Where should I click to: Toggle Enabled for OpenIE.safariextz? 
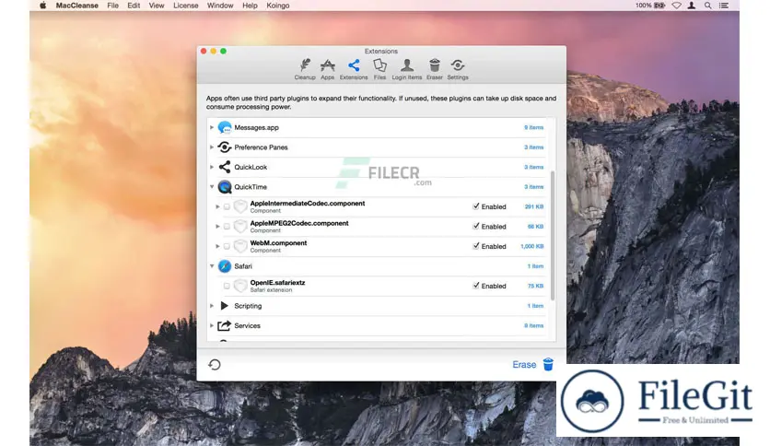click(x=476, y=286)
